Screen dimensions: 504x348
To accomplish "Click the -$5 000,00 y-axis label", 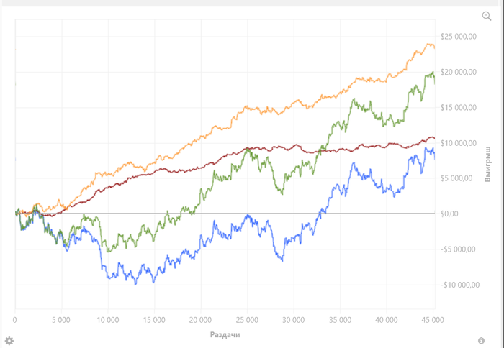I will [459, 249].
